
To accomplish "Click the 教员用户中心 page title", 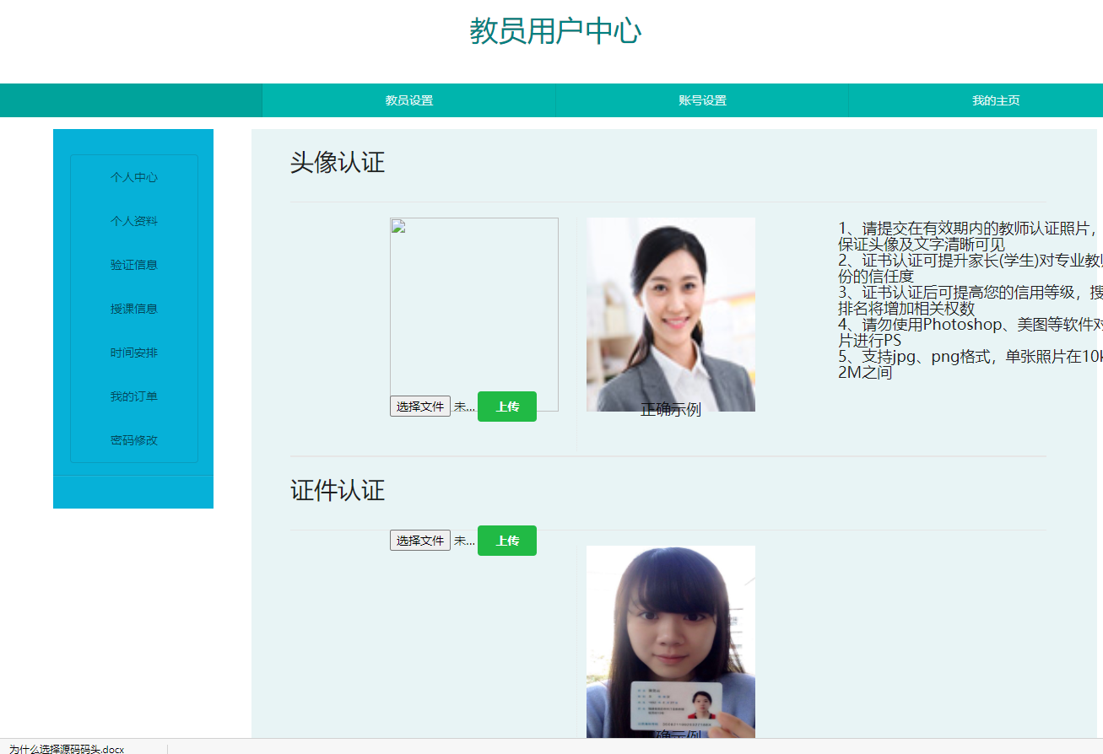I will click(554, 32).
